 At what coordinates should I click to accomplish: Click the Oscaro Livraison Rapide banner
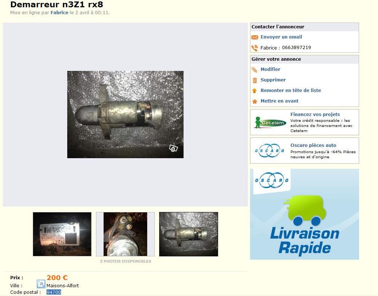304,214
